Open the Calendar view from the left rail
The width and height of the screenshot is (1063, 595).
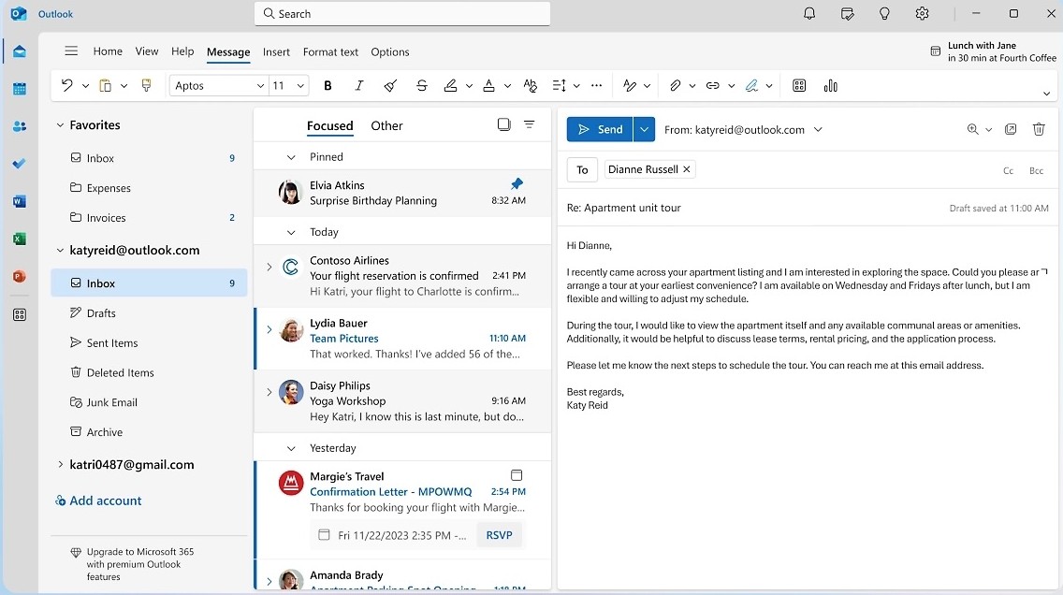pos(19,89)
